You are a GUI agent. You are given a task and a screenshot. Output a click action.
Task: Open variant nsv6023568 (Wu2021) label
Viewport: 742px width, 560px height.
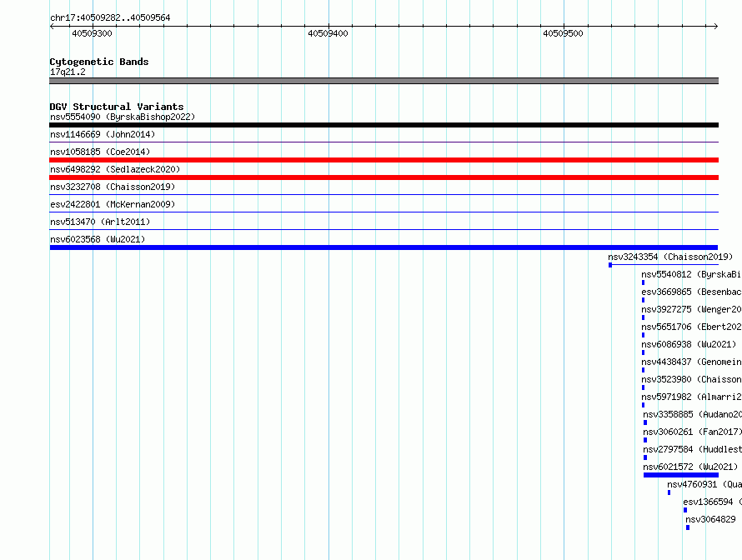(x=98, y=239)
